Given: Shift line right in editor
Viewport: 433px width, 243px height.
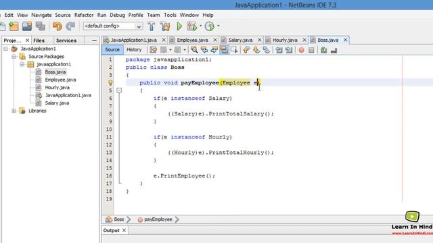Looking at the screenshot, I should [x=289, y=50].
